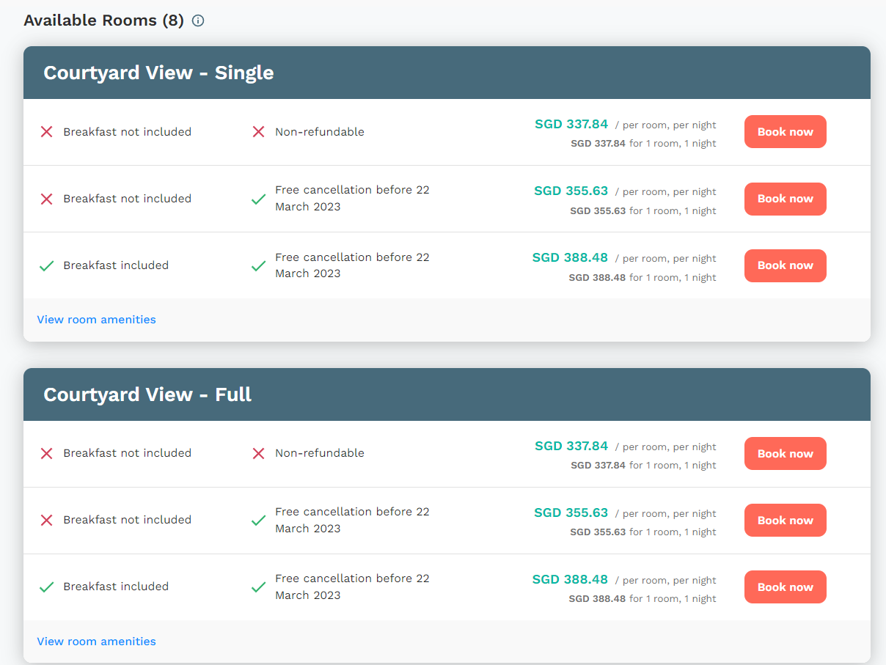Click the Courtyard View - Full header

147,394
